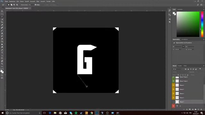Select the Eraser tool
Viewport: 205px width, 115px height.
click(x=2, y=39)
